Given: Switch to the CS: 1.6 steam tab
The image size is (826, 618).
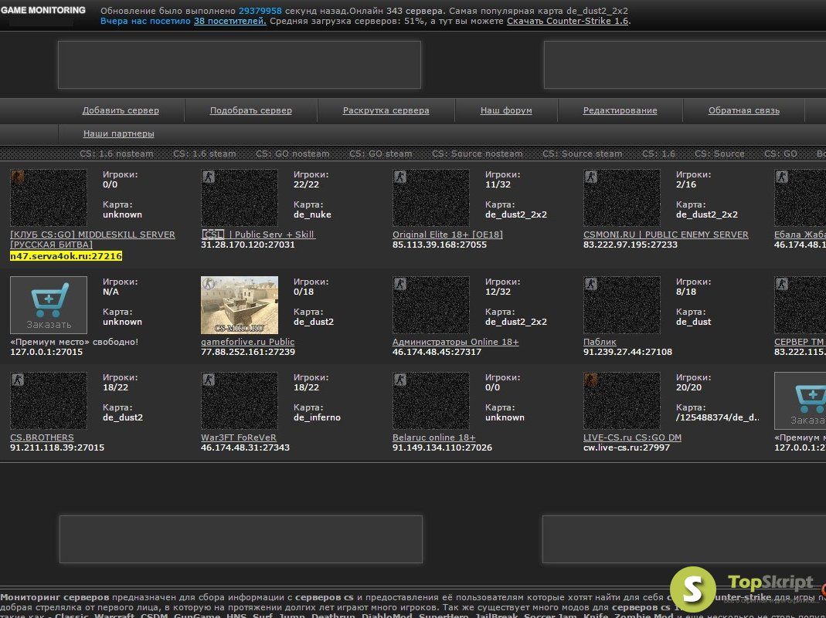Looking at the screenshot, I should click(x=205, y=154).
